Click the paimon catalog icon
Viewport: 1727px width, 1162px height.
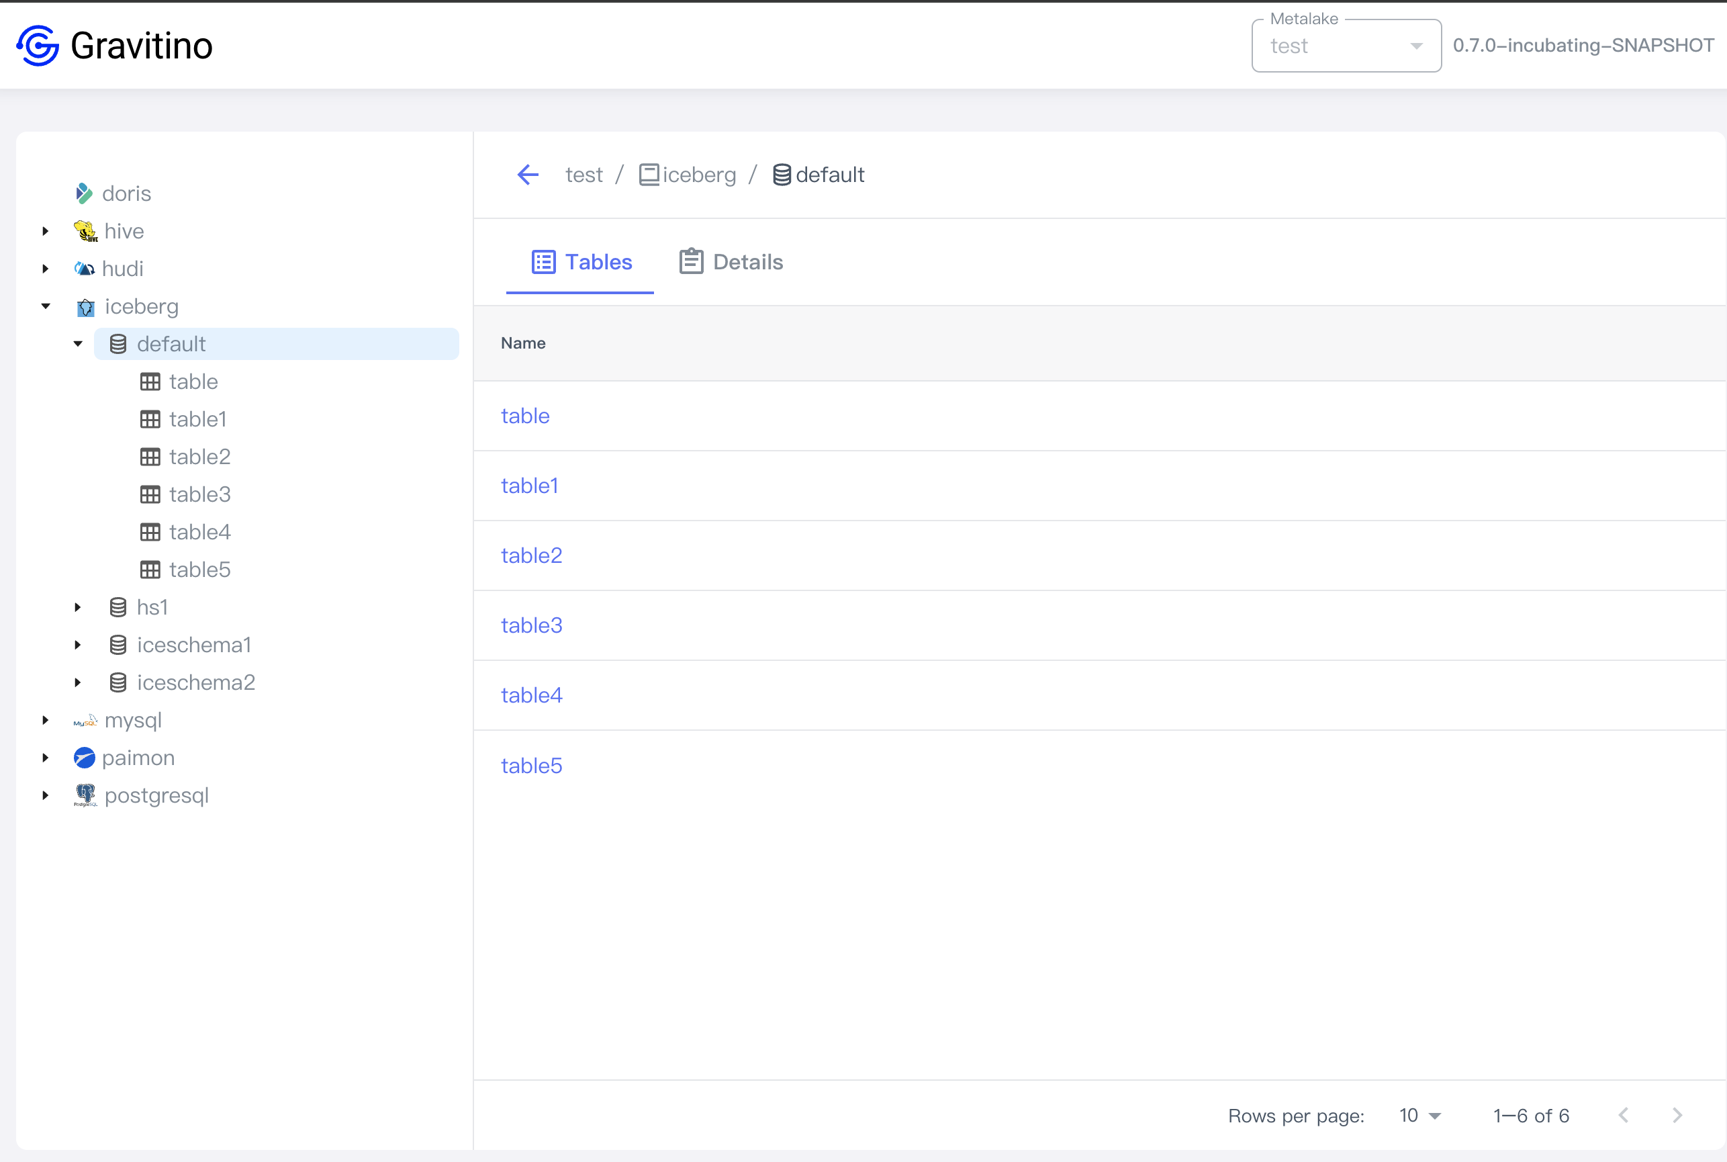coord(85,758)
